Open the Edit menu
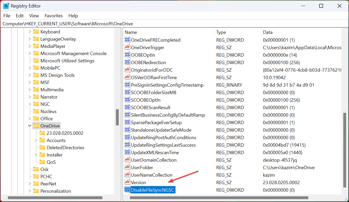The width and height of the screenshot is (349, 202). 20,16
